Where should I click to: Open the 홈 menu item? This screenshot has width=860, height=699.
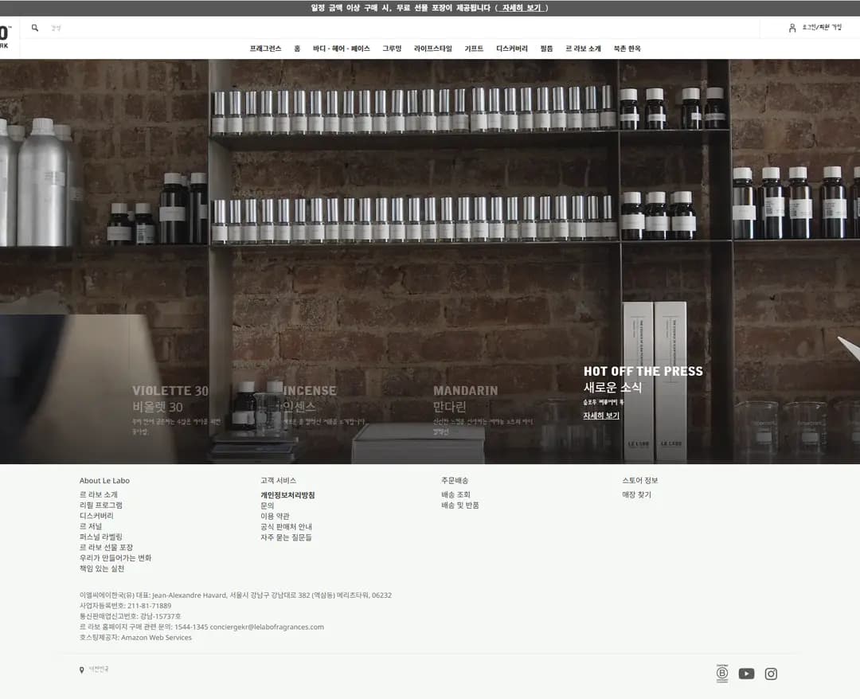(x=297, y=49)
